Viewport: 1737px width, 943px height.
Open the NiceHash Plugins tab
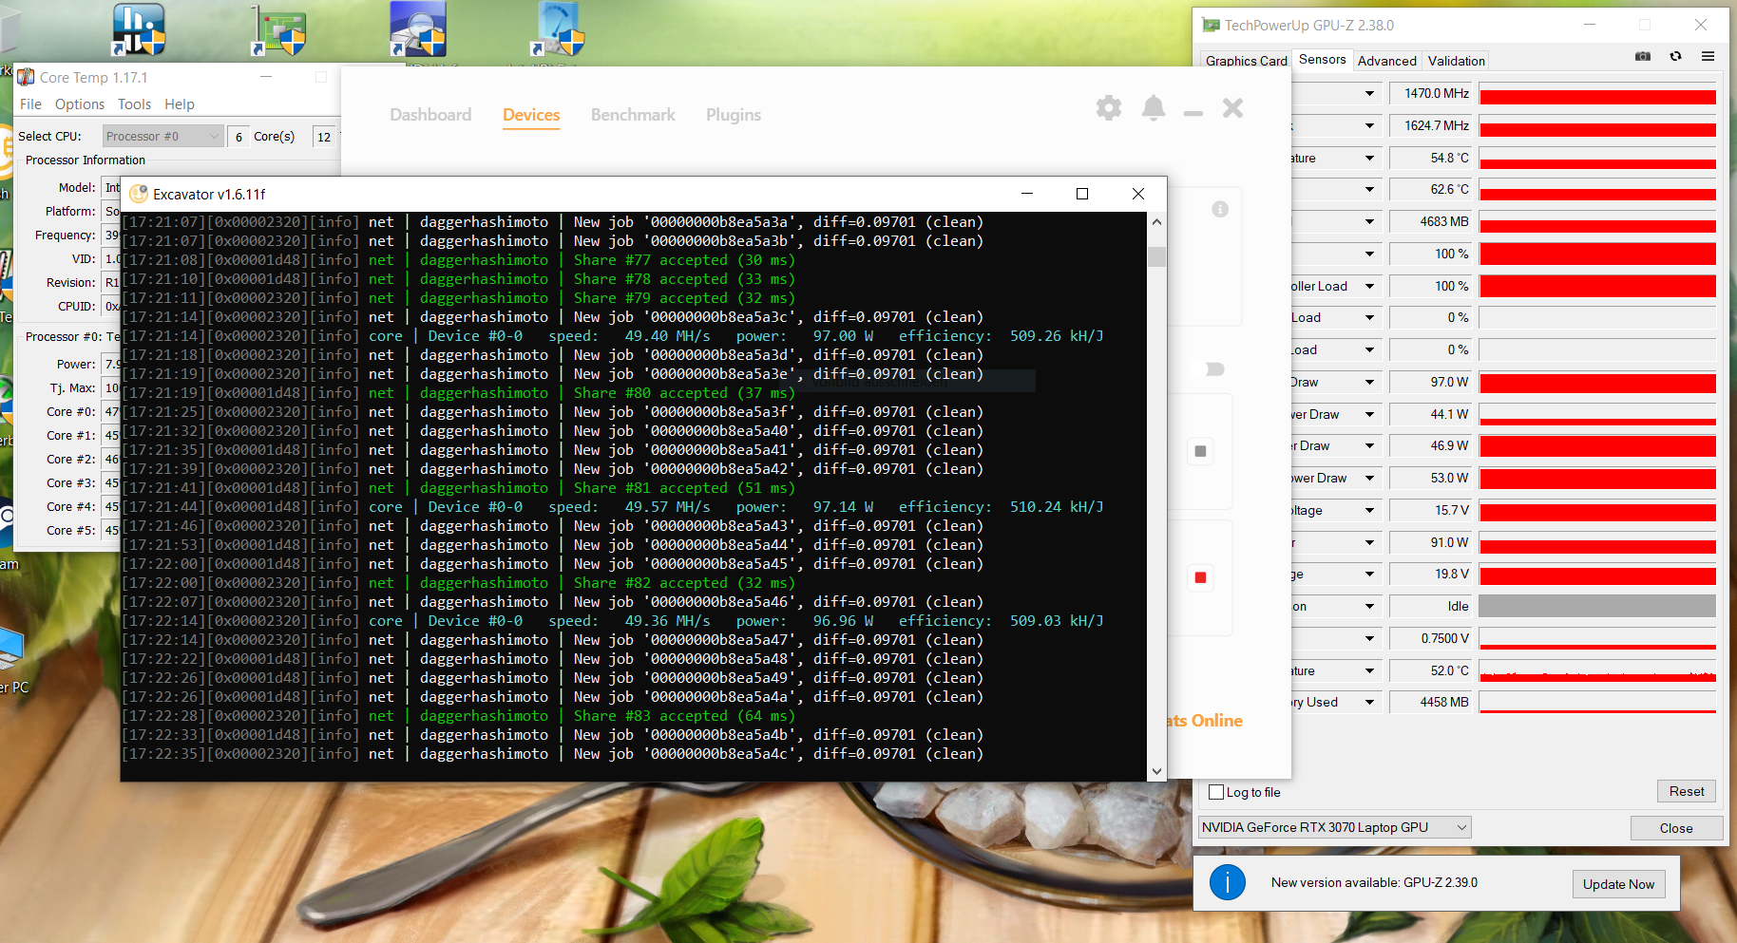[734, 115]
